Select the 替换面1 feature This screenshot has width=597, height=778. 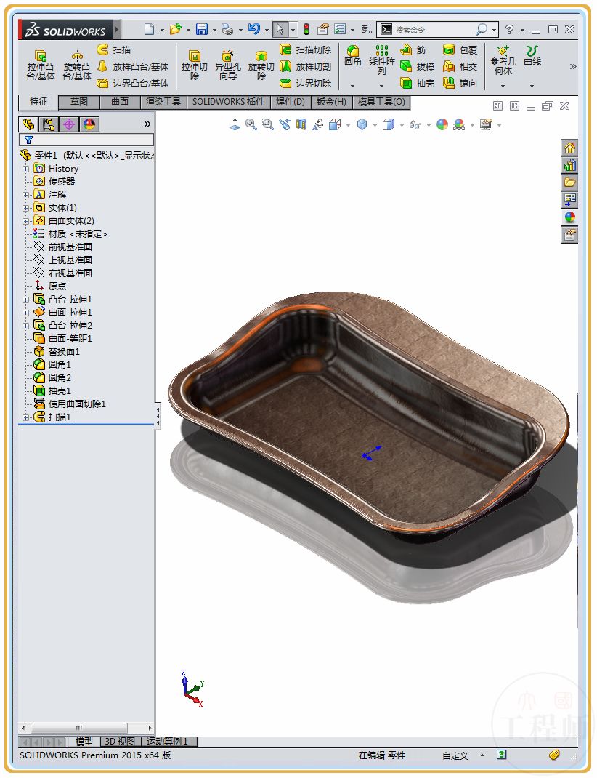click(x=56, y=352)
